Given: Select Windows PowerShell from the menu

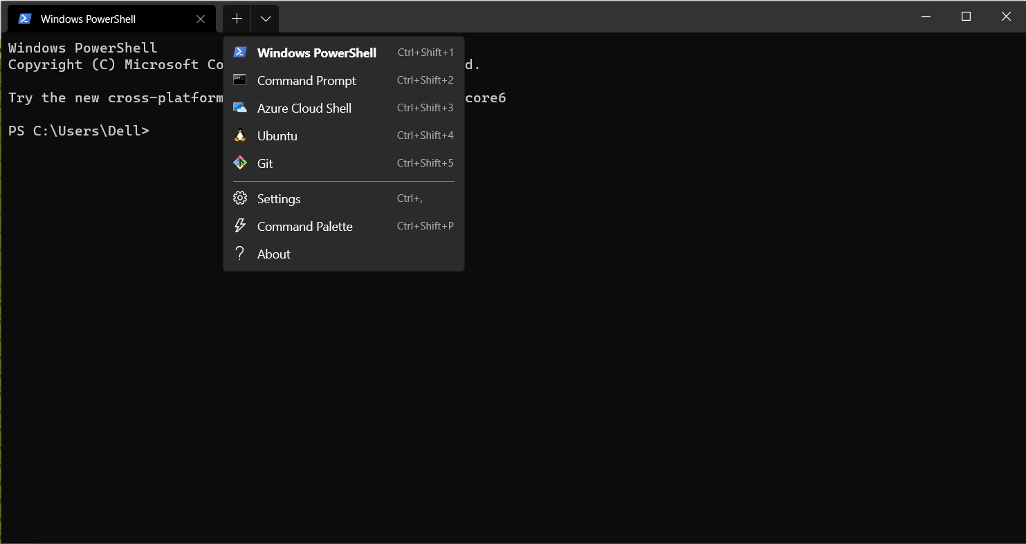Looking at the screenshot, I should coord(316,53).
